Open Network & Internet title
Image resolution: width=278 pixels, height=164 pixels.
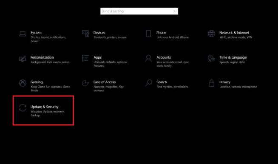coord(234,33)
